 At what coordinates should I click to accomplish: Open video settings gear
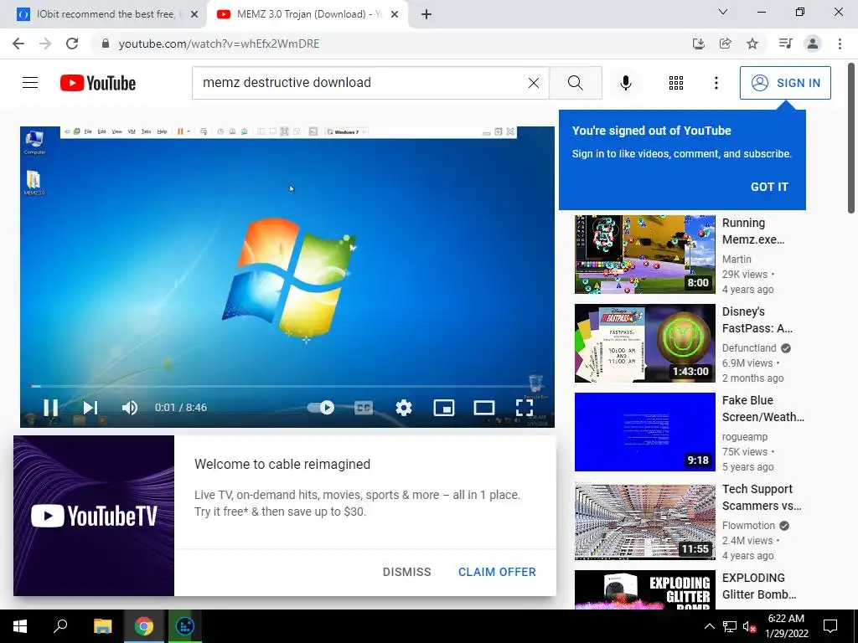404,408
